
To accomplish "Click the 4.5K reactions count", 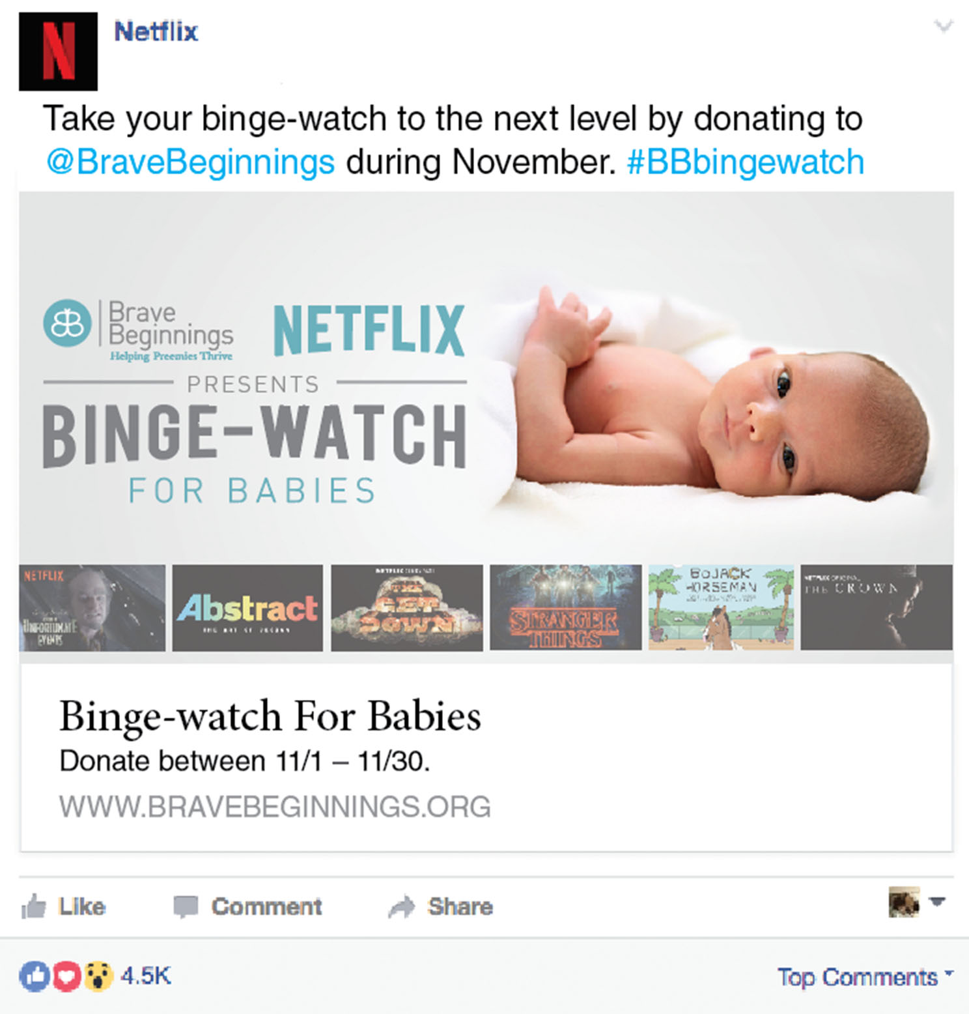I will tap(145, 976).
